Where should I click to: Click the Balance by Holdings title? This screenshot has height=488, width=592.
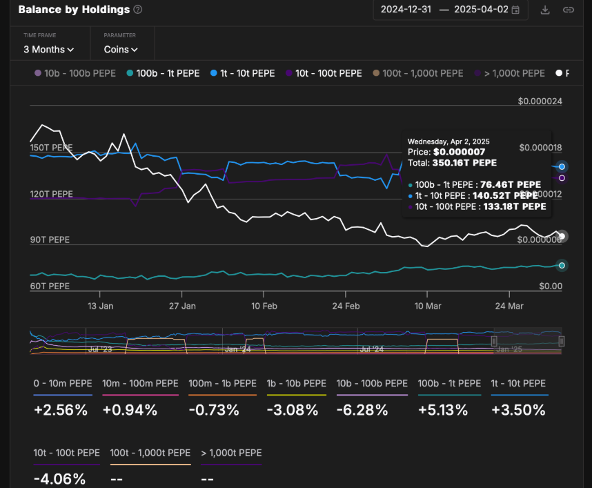tap(74, 10)
